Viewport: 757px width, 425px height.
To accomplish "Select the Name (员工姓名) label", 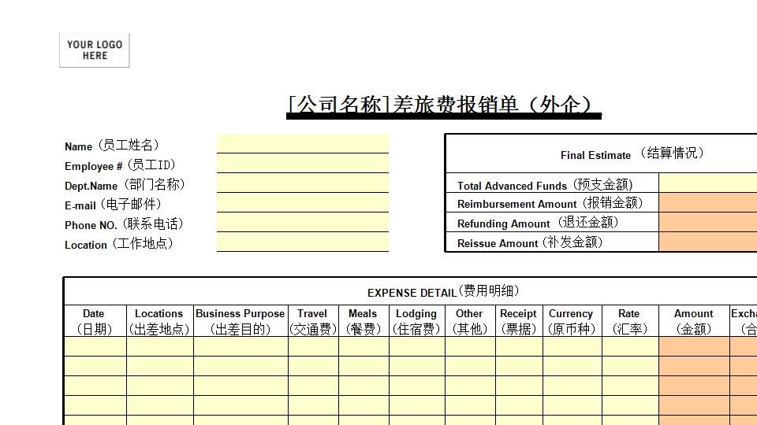I will point(111,146).
